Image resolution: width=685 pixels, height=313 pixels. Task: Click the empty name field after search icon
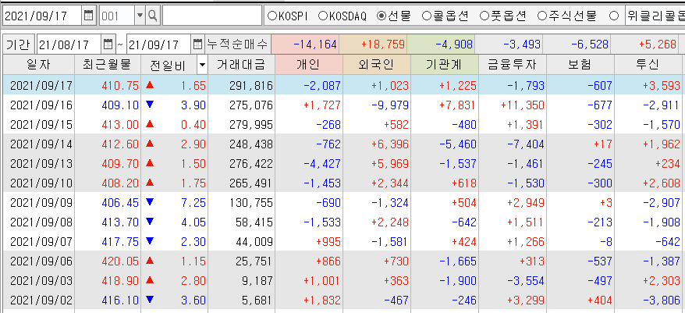pyautogui.click(x=212, y=16)
